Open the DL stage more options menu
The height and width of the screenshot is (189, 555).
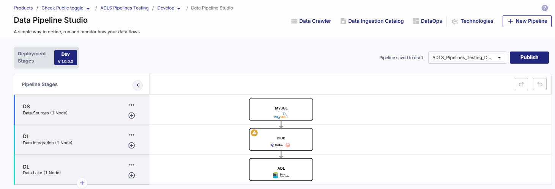click(132, 165)
